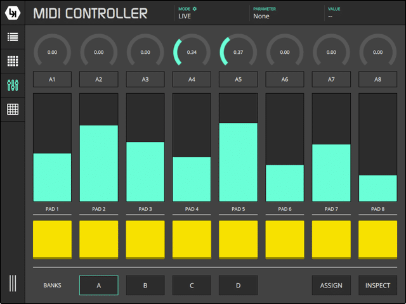Click the A7 label button
Image resolution: width=406 pixels, height=304 pixels.
click(331, 79)
